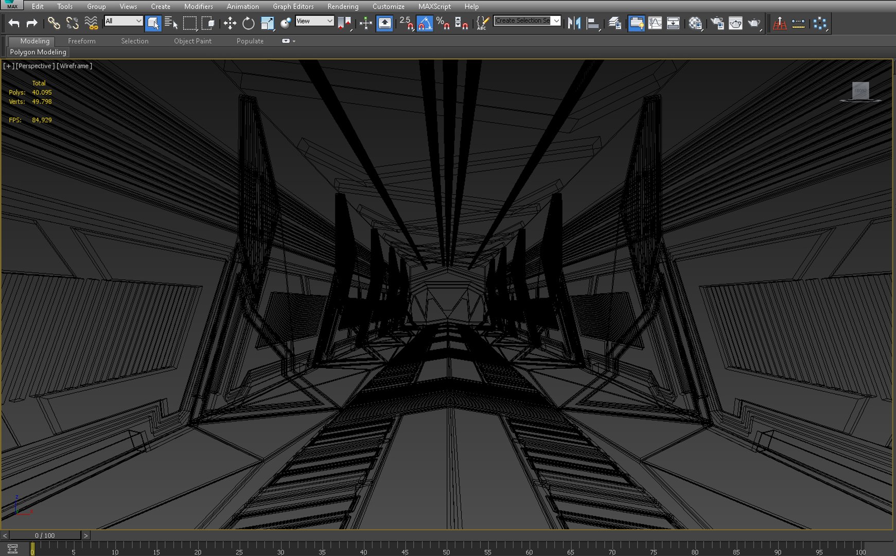Open the Schematic View icon
This screenshot has height=556, width=896.
click(673, 23)
